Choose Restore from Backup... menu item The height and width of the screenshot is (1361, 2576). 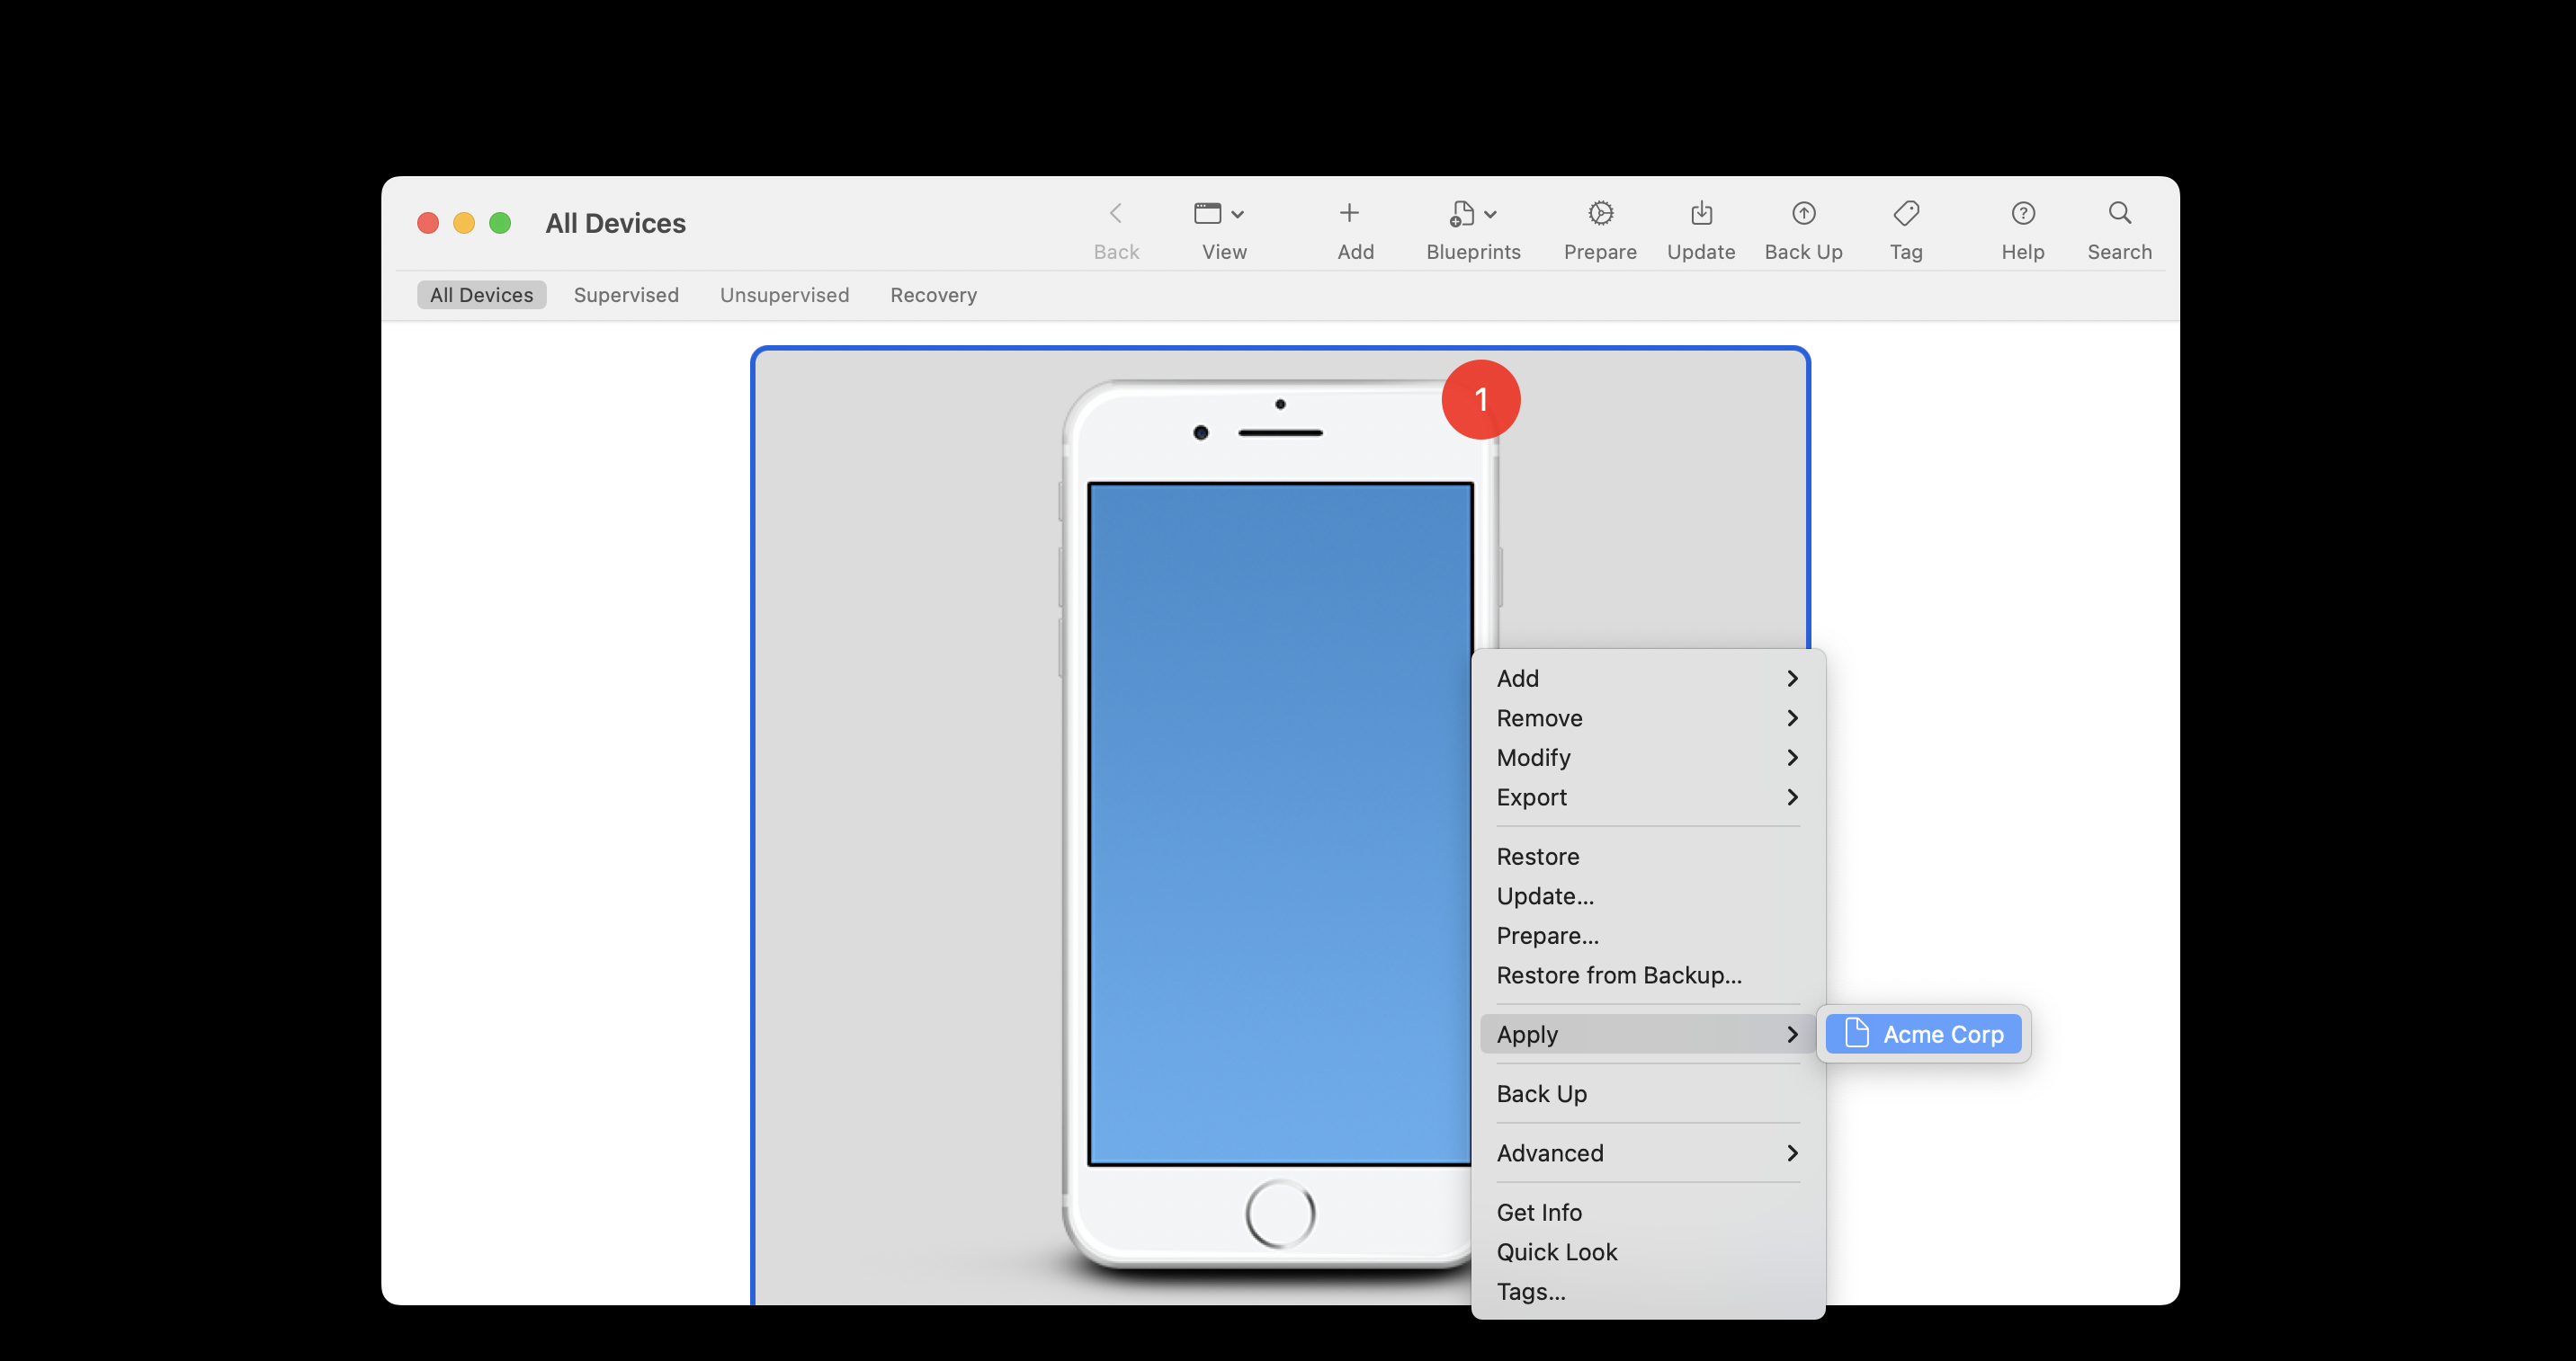(x=1647, y=975)
